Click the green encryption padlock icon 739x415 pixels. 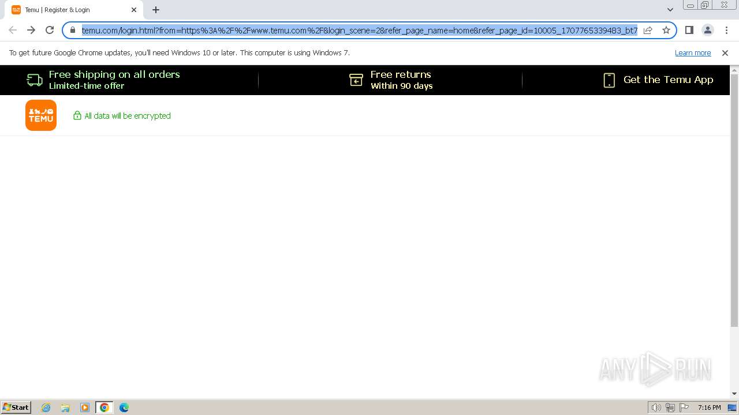77,116
